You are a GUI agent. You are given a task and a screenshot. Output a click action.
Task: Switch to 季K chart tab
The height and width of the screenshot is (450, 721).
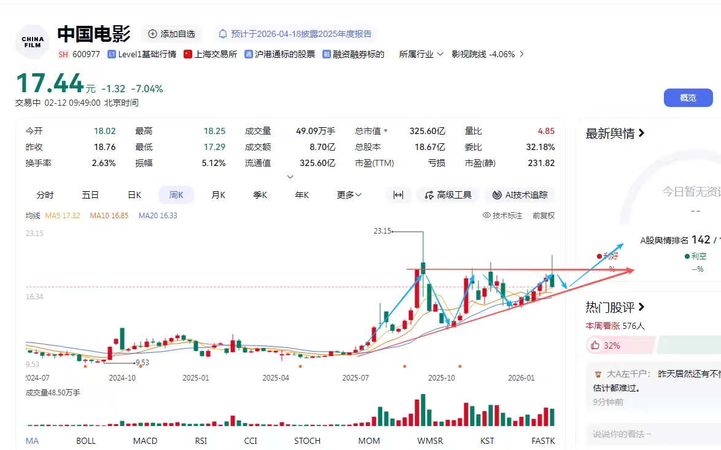coord(260,195)
